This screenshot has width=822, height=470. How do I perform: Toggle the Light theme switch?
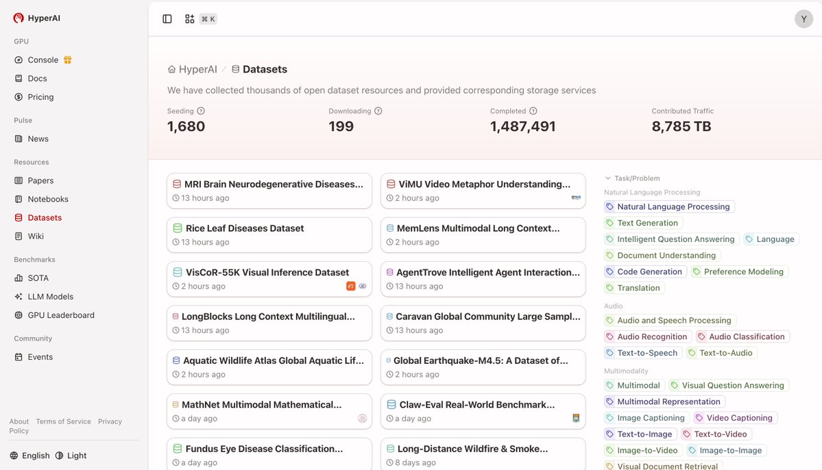click(x=71, y=456)
